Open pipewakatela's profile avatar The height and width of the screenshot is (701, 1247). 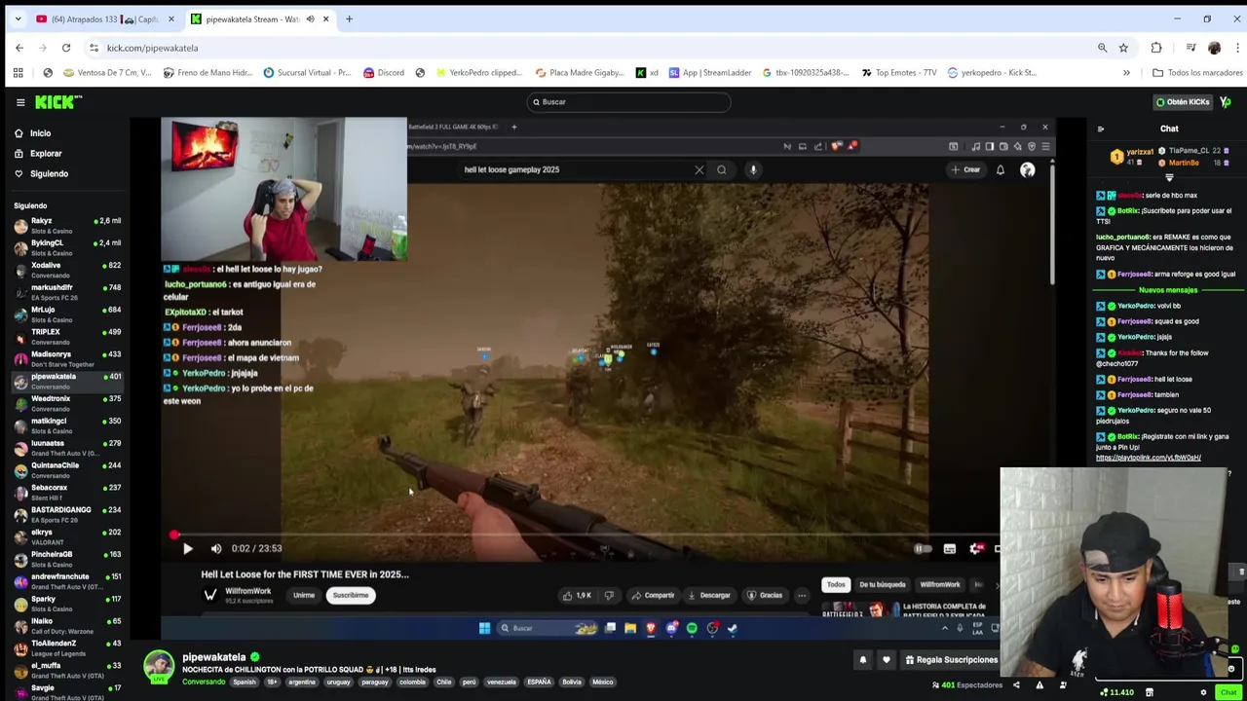(x=159, y=667)
